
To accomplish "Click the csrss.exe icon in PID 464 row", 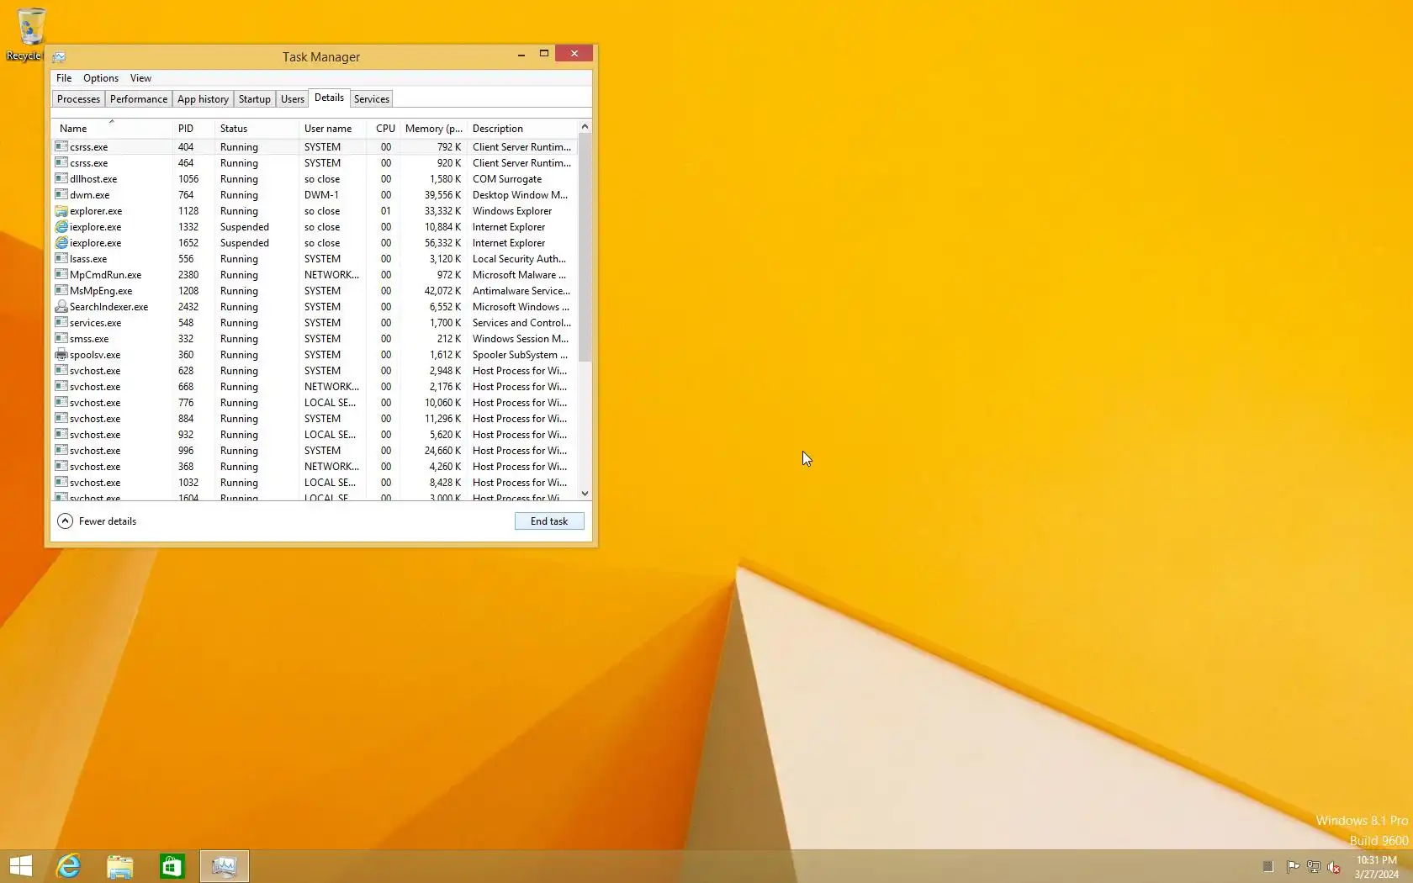I will tap(61, 162).
